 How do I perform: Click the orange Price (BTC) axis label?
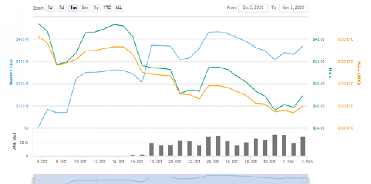point(359,72)
